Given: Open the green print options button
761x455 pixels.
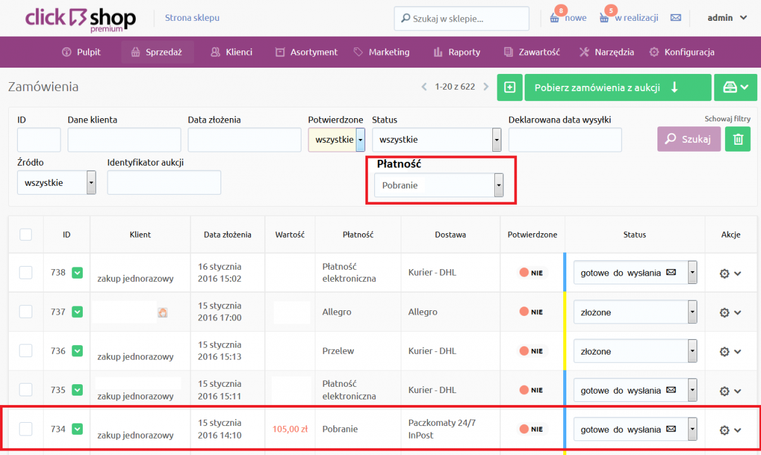Looking at the screenshot, I should click(x=735, y=87).
